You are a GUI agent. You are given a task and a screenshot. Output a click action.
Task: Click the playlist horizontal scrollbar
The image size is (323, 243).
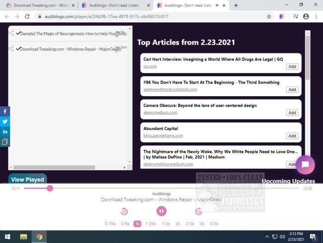[54, 167]
